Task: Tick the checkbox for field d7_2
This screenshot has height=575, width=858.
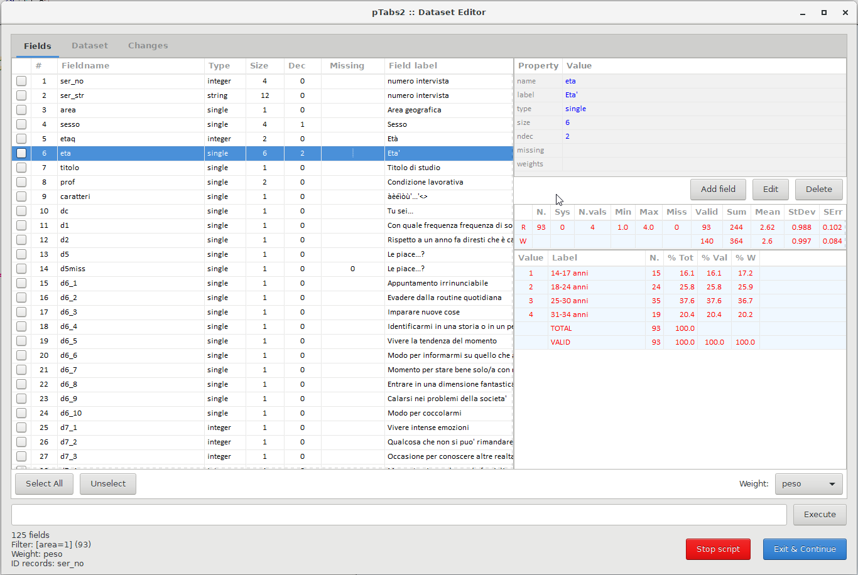Action: pos(21,442)
